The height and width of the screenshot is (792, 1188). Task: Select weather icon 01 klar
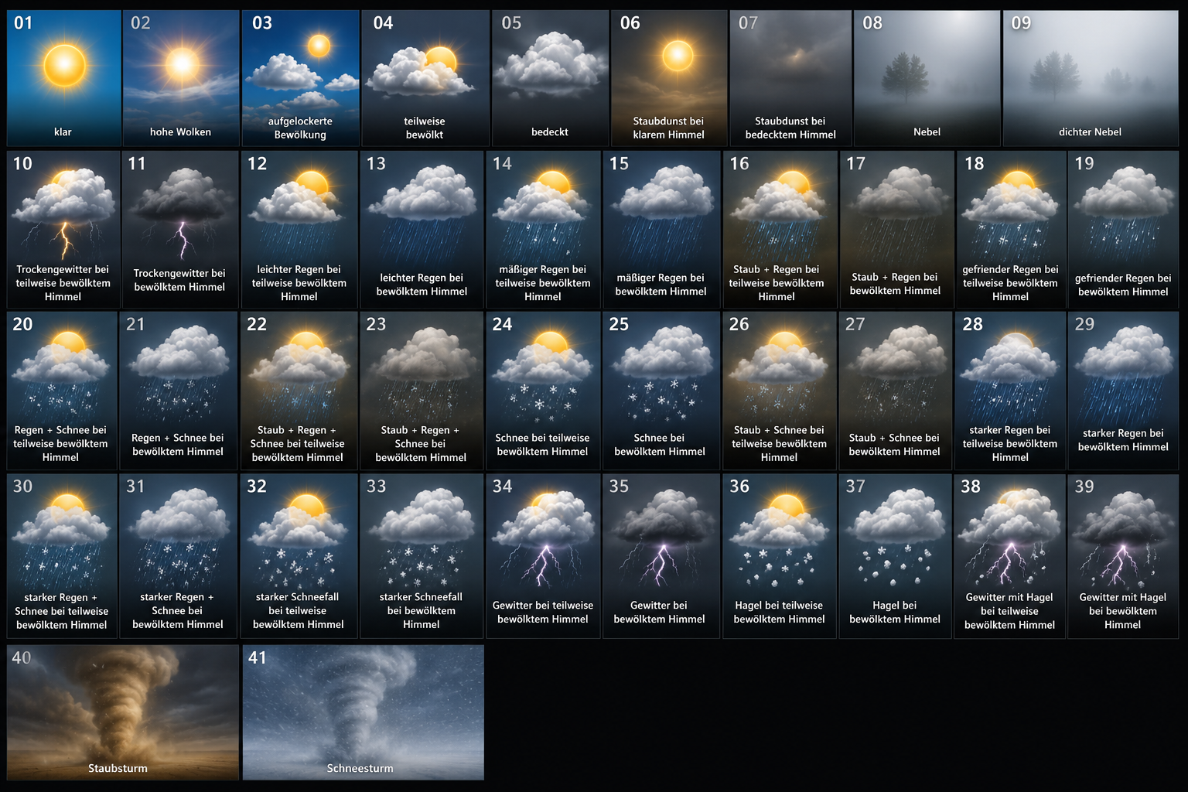click(64, 78)
